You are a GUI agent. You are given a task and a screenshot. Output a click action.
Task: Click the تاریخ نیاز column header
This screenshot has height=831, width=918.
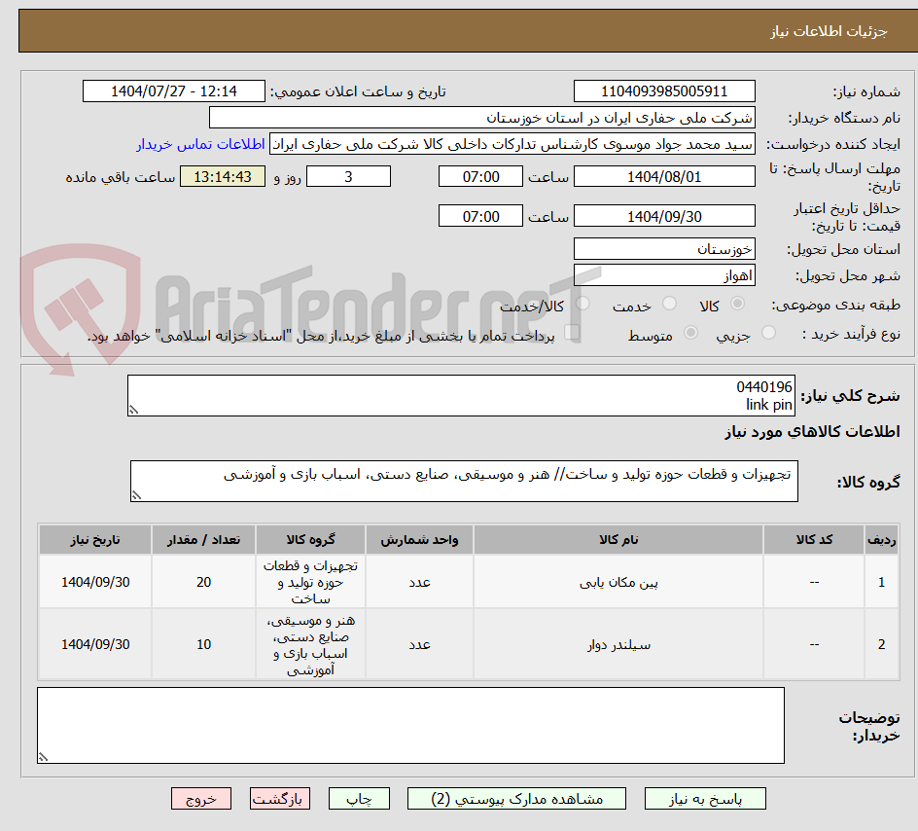point(95,540)
